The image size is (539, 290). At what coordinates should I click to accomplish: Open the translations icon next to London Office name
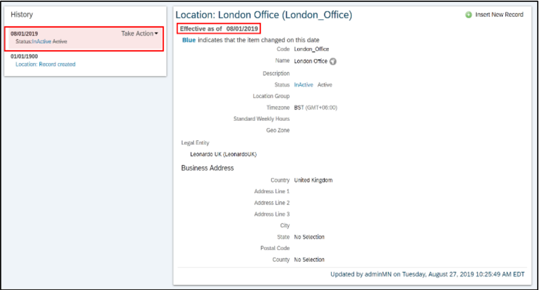(x=332, y=61)
